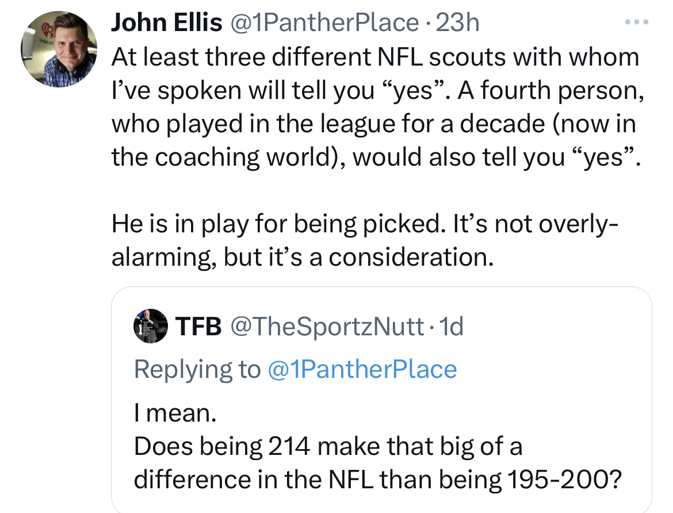Click TFB's small avatar in quoted tweet

(x=151, y=327)
